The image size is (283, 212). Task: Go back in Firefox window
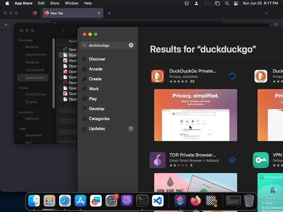pyautogui.click(x=7, y=25)
